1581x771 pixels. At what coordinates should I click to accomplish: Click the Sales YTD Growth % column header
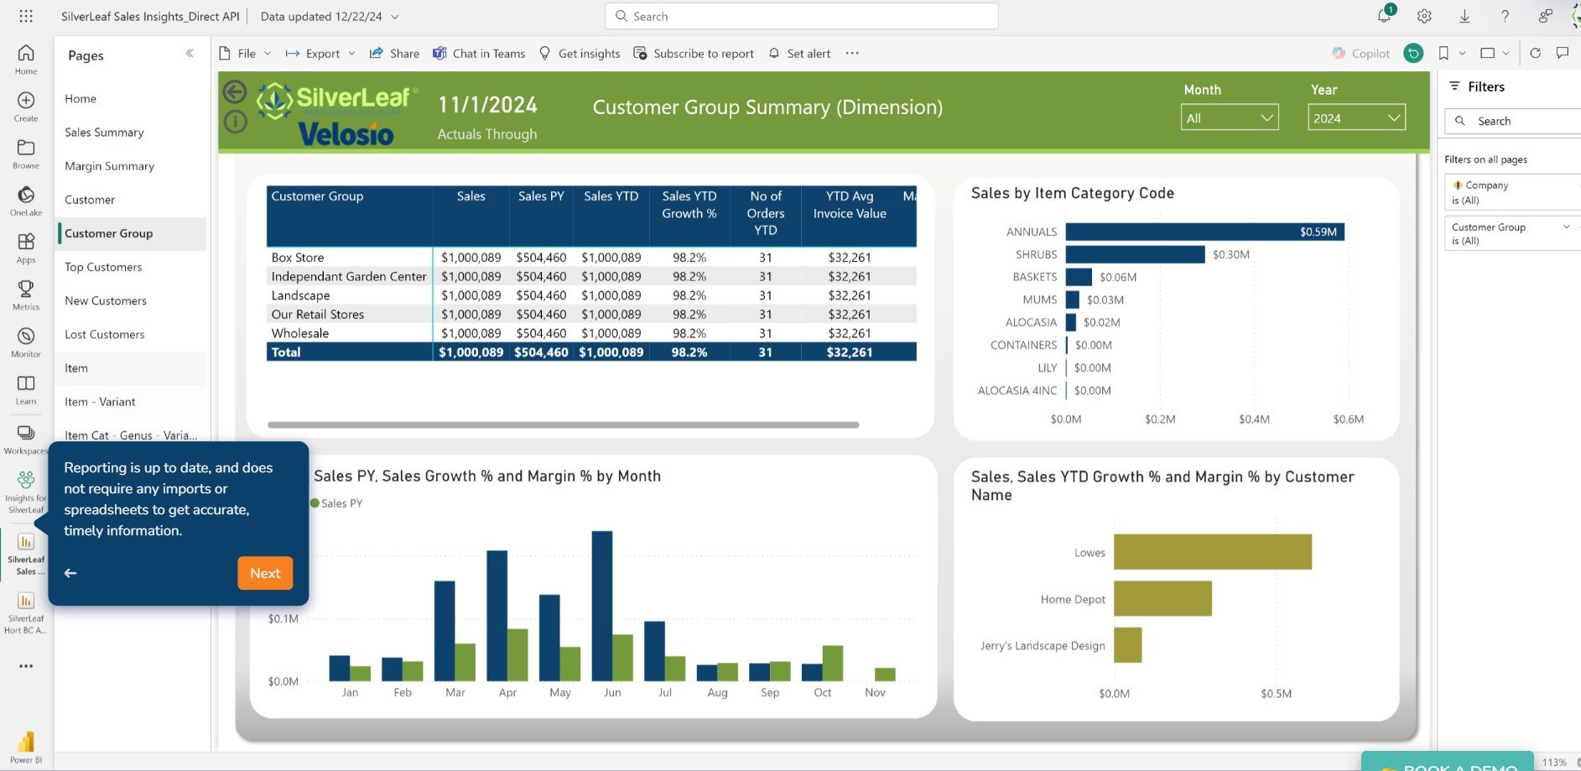pos(689,205)
